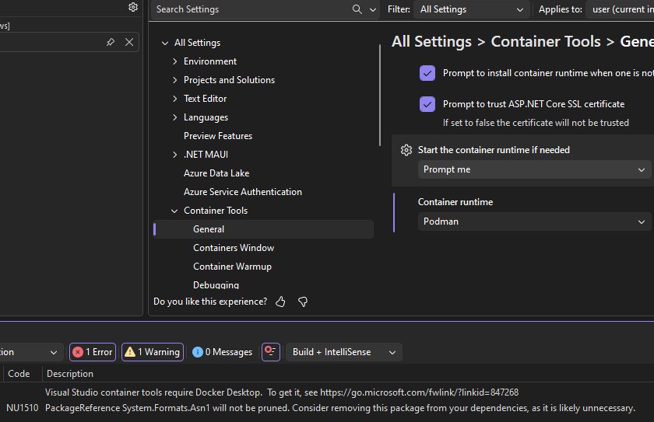This screenshot has width=654, height=422.
Task: Open the Applies to user dropdown
Action: coord(620,9)
